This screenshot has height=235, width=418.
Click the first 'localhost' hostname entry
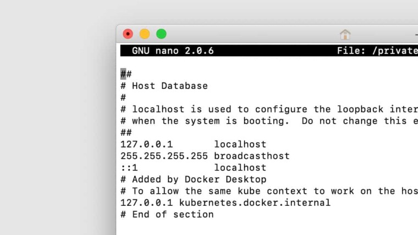(240, 144)
